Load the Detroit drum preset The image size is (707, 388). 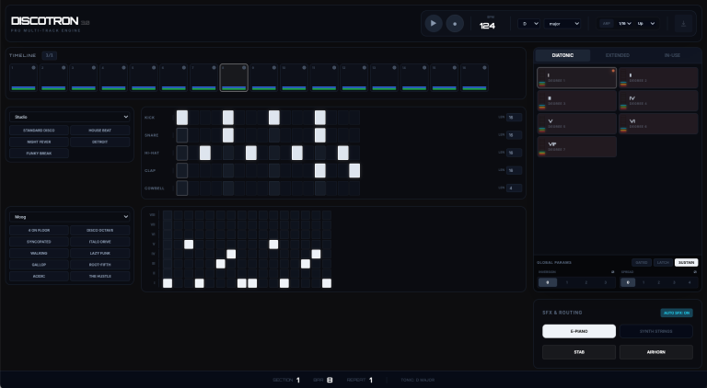point(100,142)
